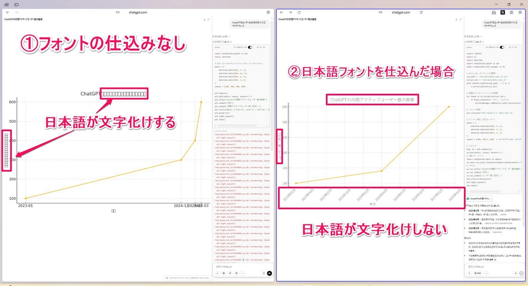Open the generated chart file chip in the right pane
Viewport: 528px width, 286px height.
coord(479,199)
